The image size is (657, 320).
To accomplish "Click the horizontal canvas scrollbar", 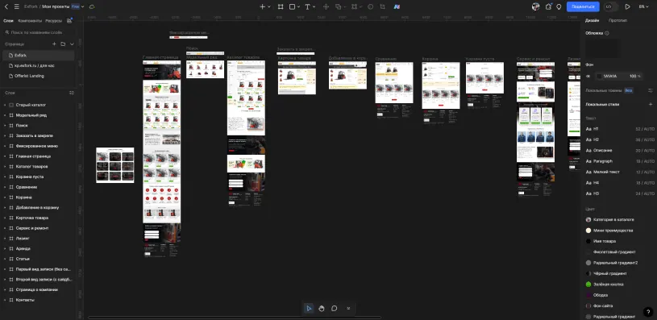I will click(x=235, y=318).
